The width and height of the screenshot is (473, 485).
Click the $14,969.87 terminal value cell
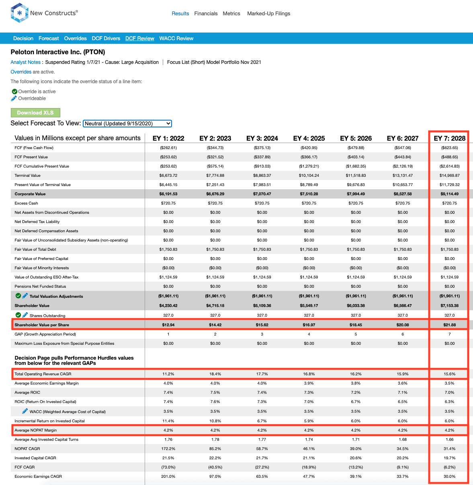(450, 176)
